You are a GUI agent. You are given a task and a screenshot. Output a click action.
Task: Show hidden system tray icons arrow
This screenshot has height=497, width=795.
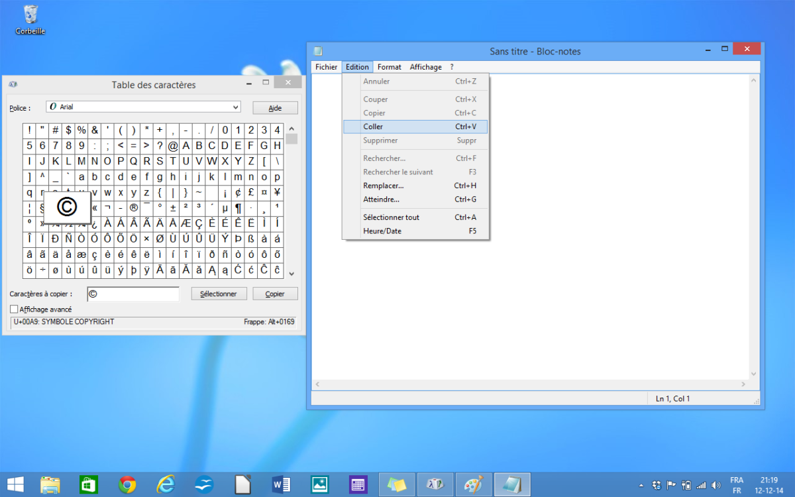[641, 485]
